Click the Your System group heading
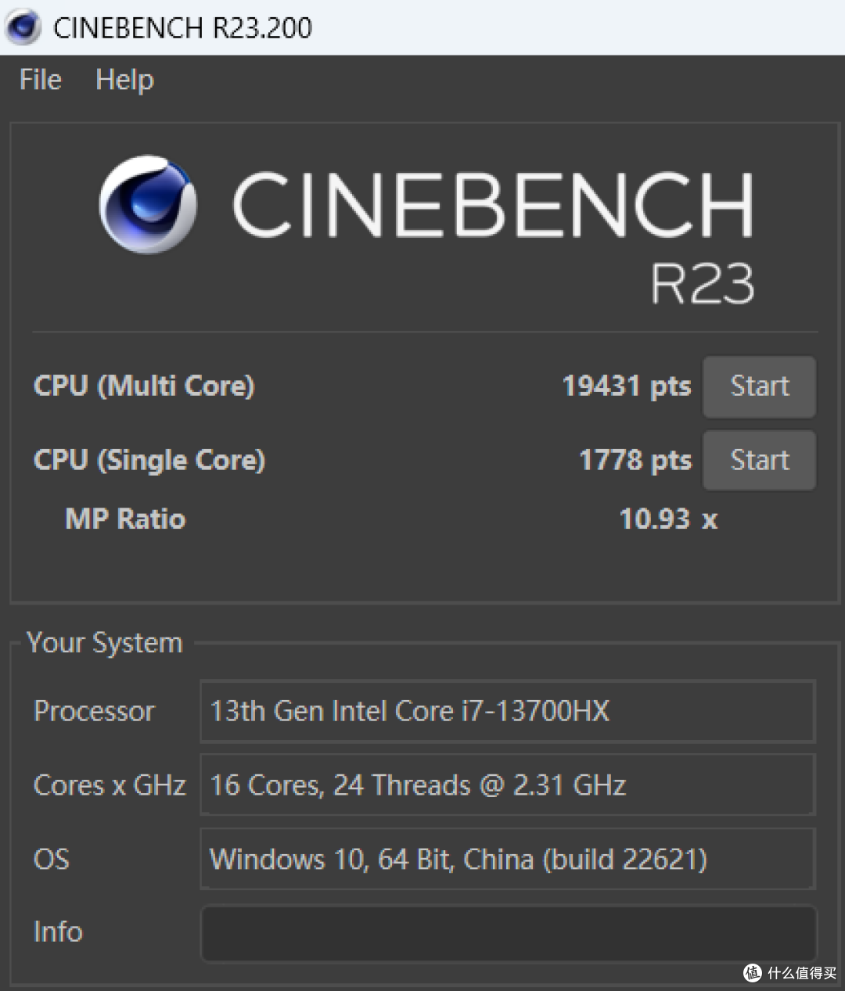The width and height of the screenshot is (845, 991). coord(105,643)
